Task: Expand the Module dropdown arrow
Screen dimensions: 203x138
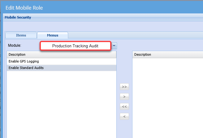Action: (x=114, y=45)
